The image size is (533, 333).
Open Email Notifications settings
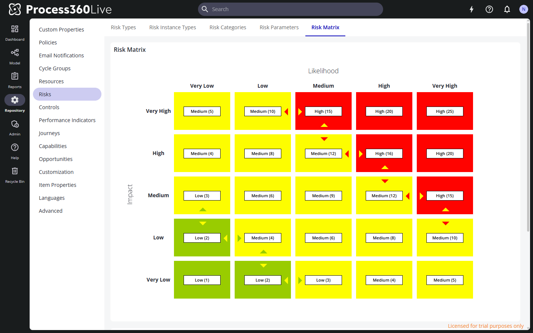(x=67, y=55)
